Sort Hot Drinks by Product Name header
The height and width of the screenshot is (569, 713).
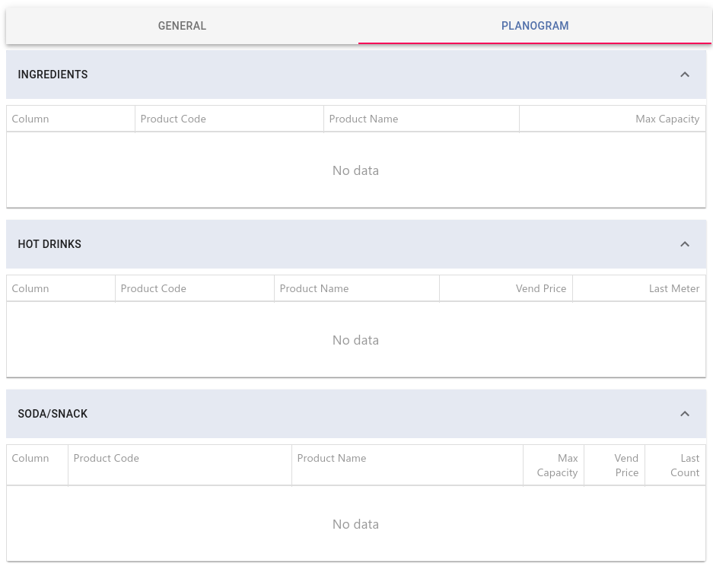(356, 288)
